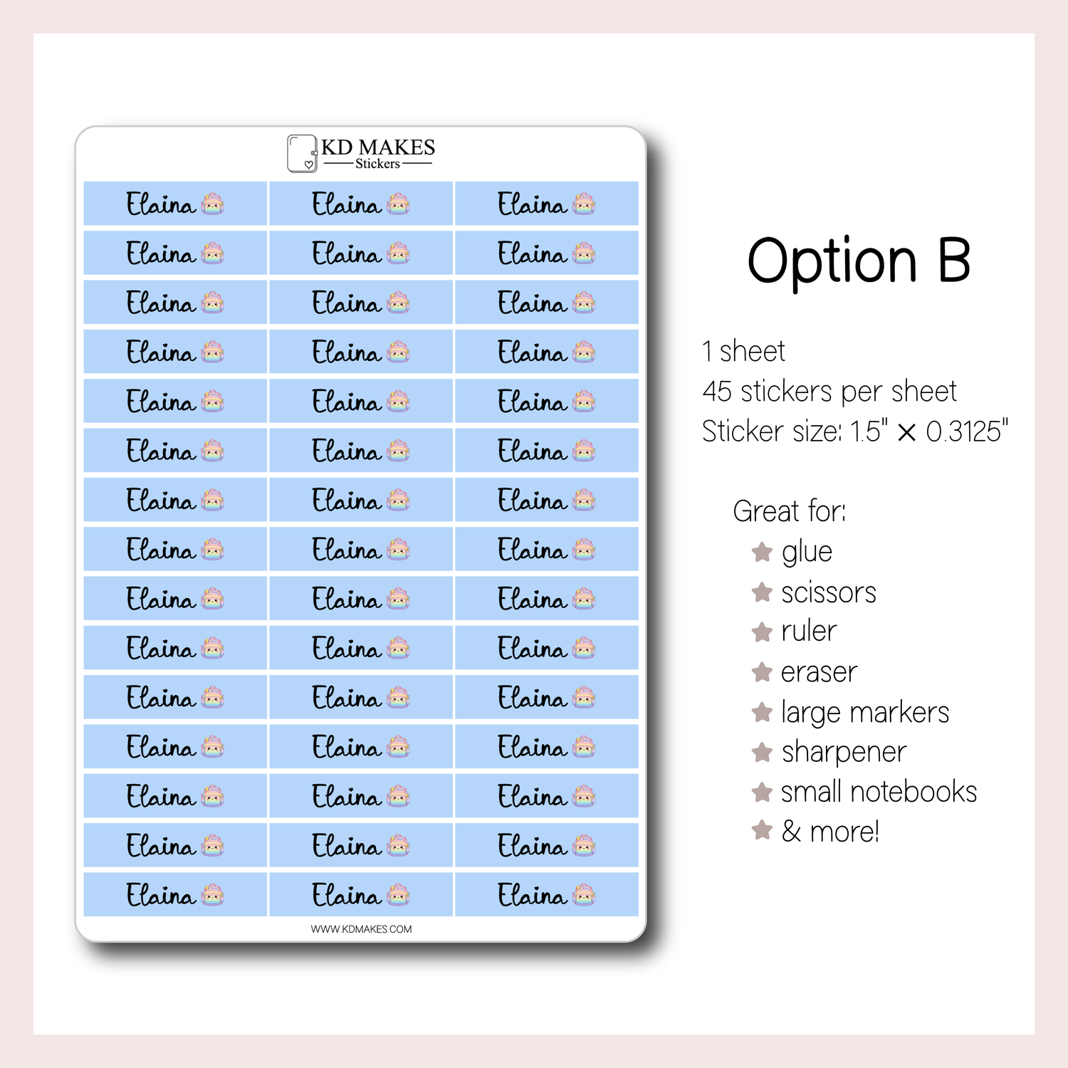Open the WWW.KDMAKES.COM link
This screenshot has height=1068, width=1068.
click(361, 929)
